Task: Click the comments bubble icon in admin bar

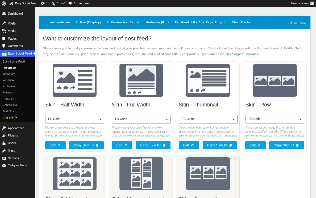Action: click(70, 3)
